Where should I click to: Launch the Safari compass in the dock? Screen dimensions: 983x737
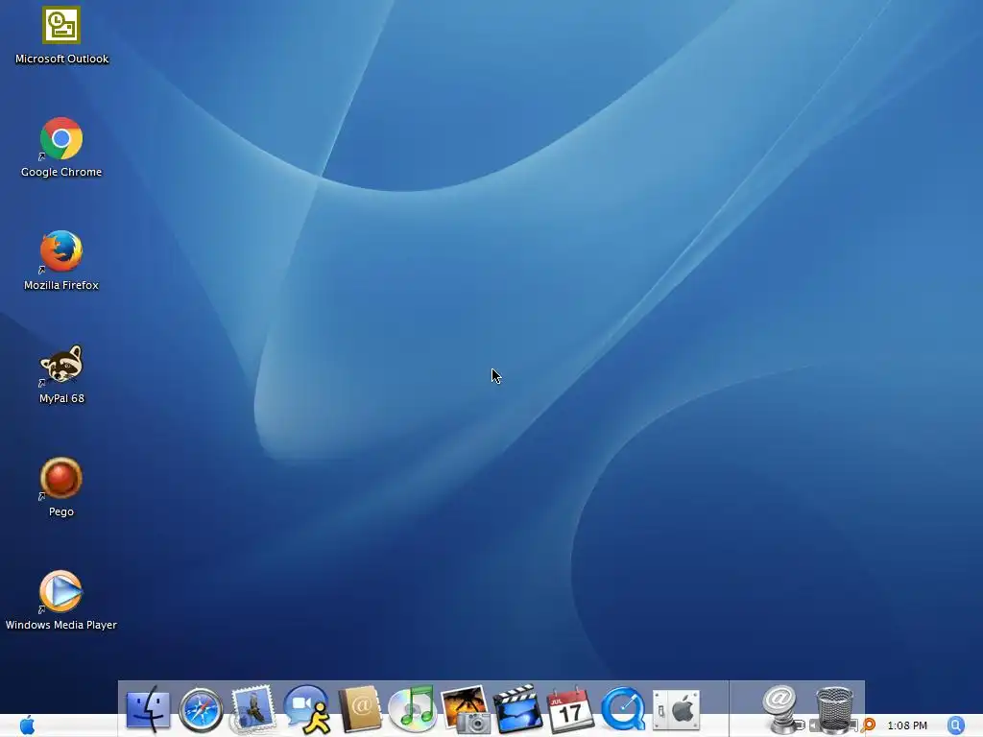pos(201,710)
